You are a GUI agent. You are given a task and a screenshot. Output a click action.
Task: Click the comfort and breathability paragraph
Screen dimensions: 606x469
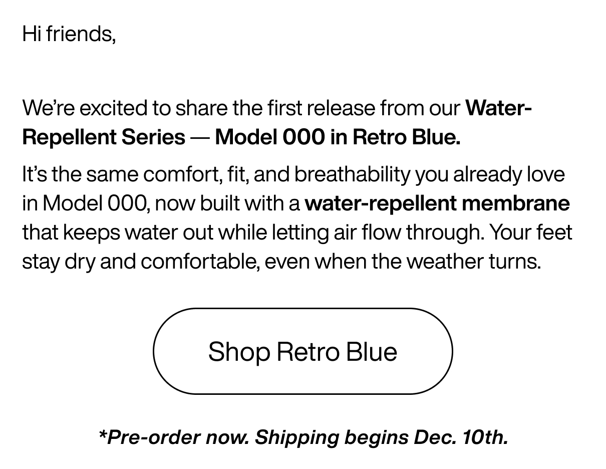[295, 217]
